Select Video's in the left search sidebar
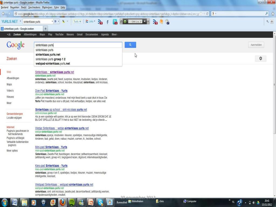The image size is (276, 207). click(10, 91)
